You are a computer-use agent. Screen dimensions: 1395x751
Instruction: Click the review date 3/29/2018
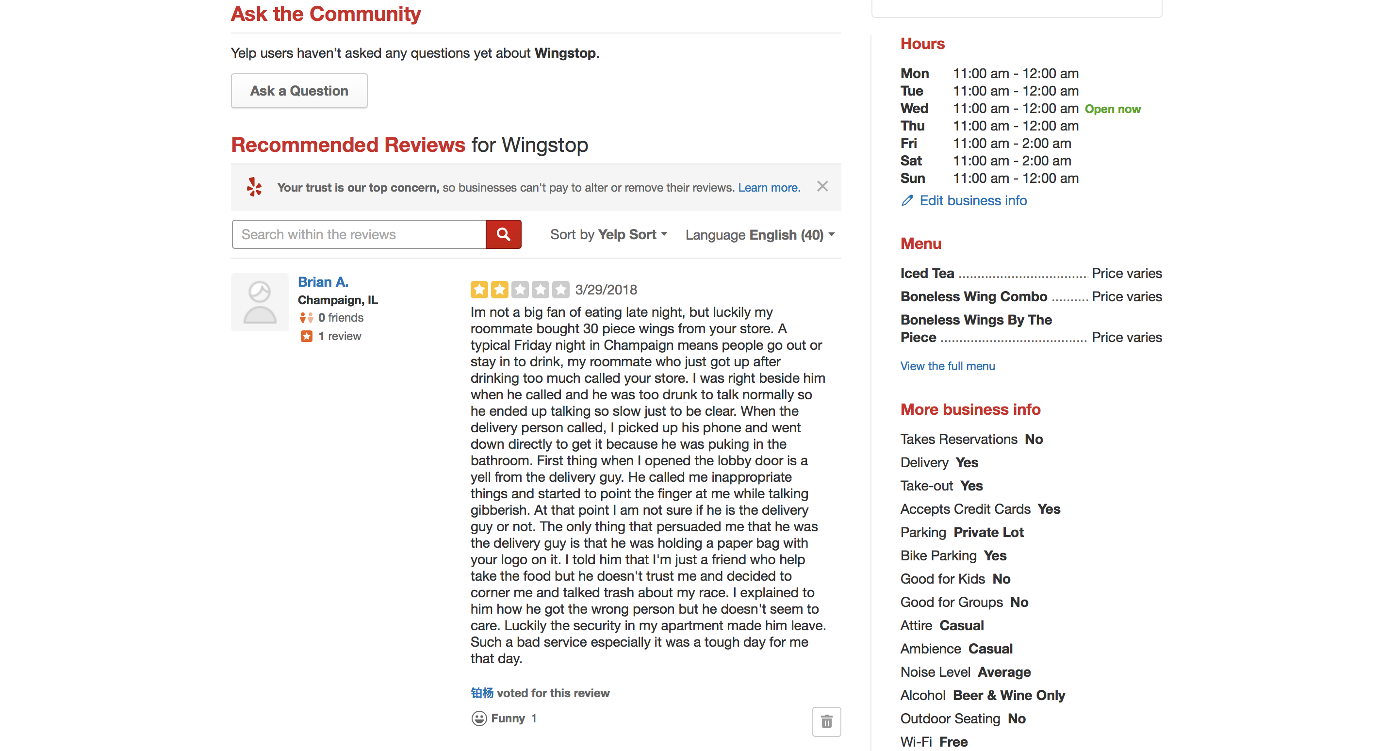[606, 290]
